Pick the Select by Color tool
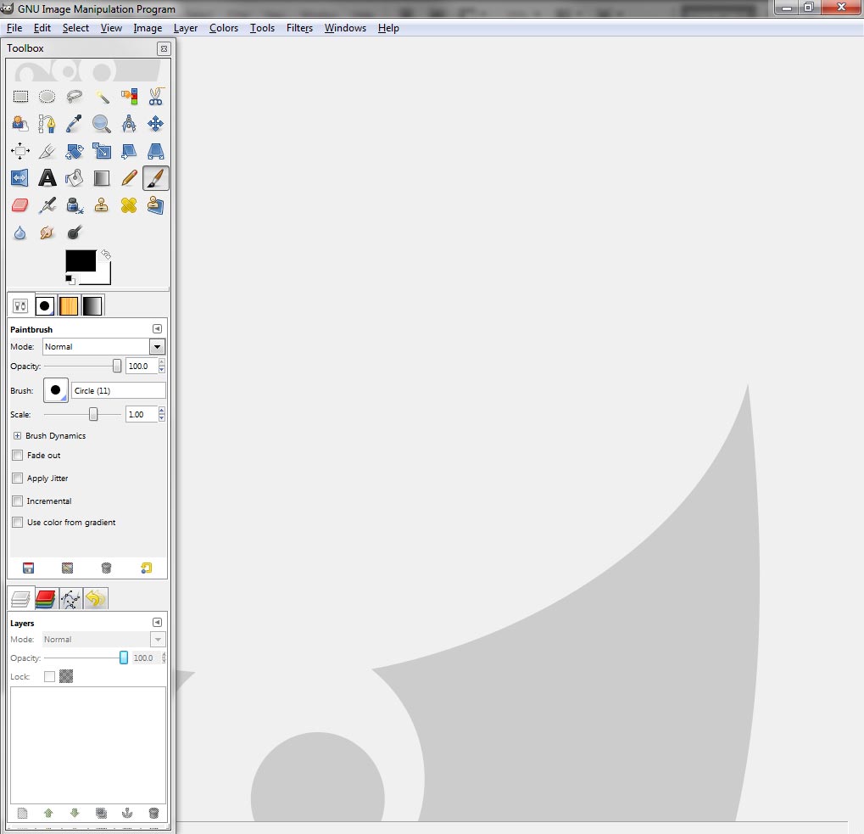This screenshot has width=864, height=834. (x=129, y=97)
